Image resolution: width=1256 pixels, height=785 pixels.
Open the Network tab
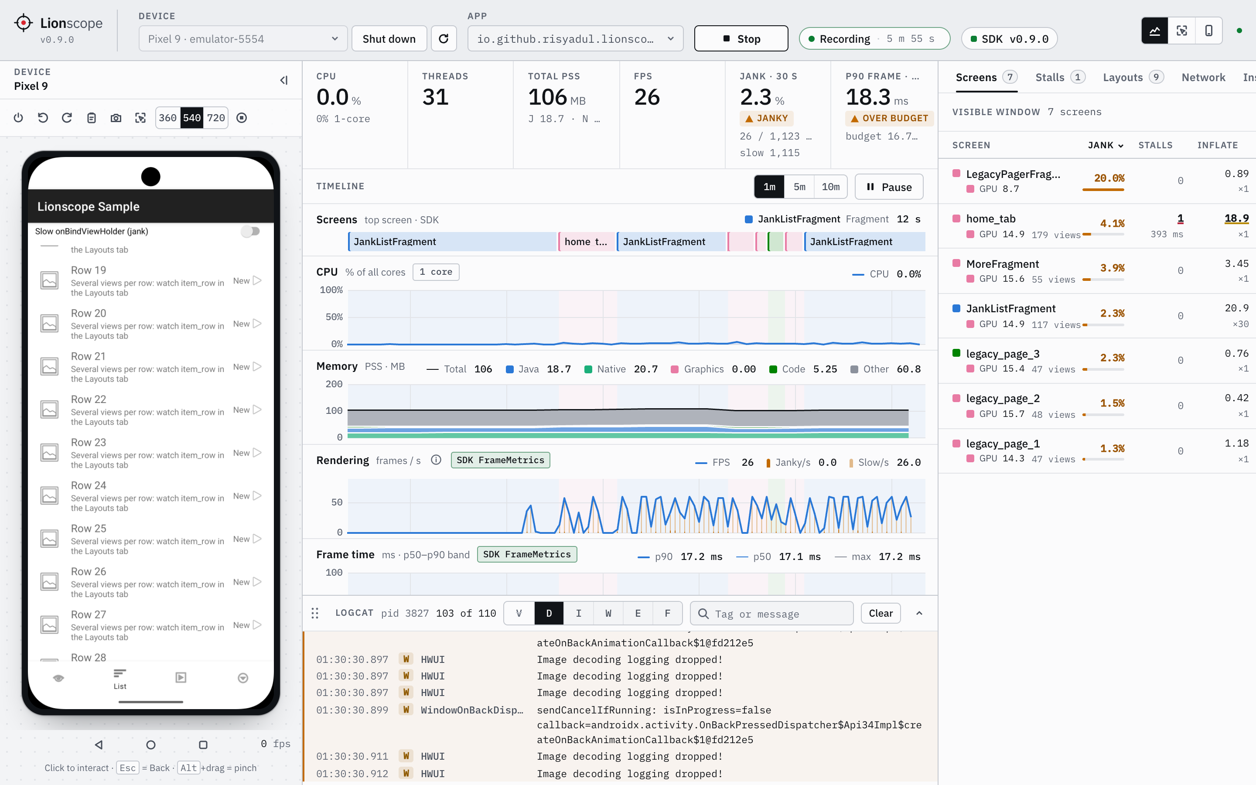tap(1203, 77)
